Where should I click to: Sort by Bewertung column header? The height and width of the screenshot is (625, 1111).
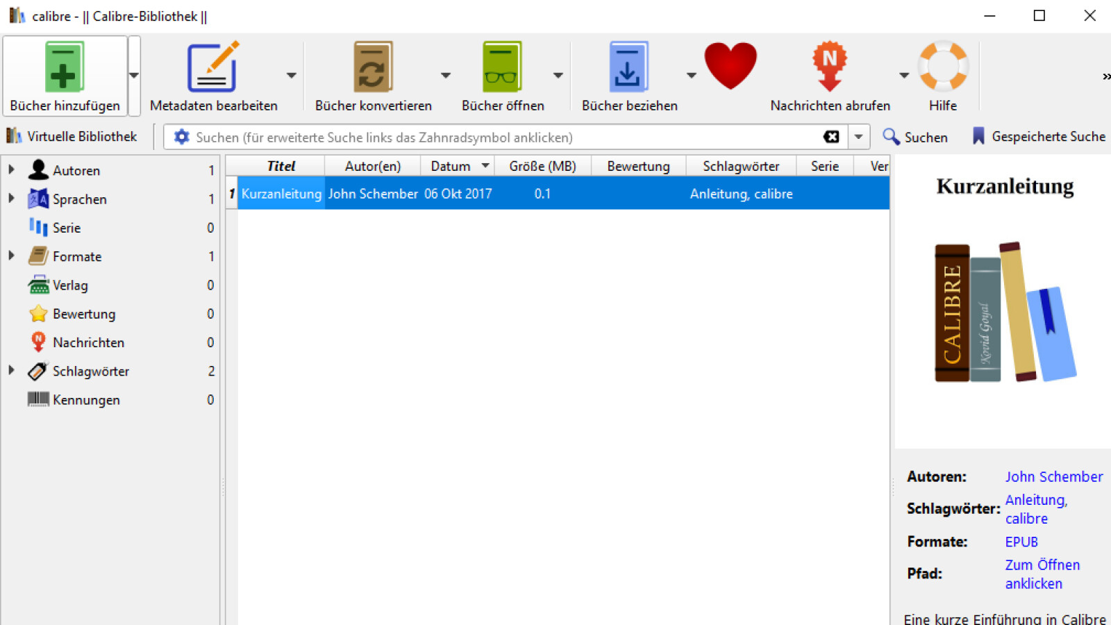(638, 166)
